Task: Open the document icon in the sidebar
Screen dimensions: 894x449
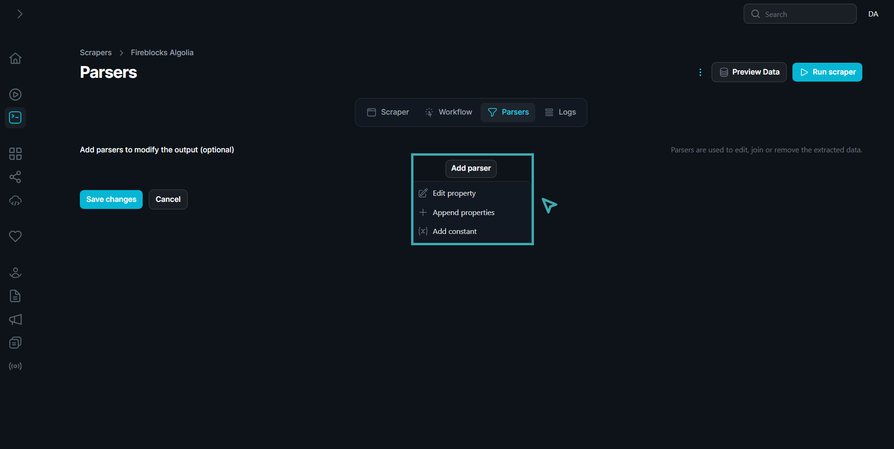Action: point(16,296)
